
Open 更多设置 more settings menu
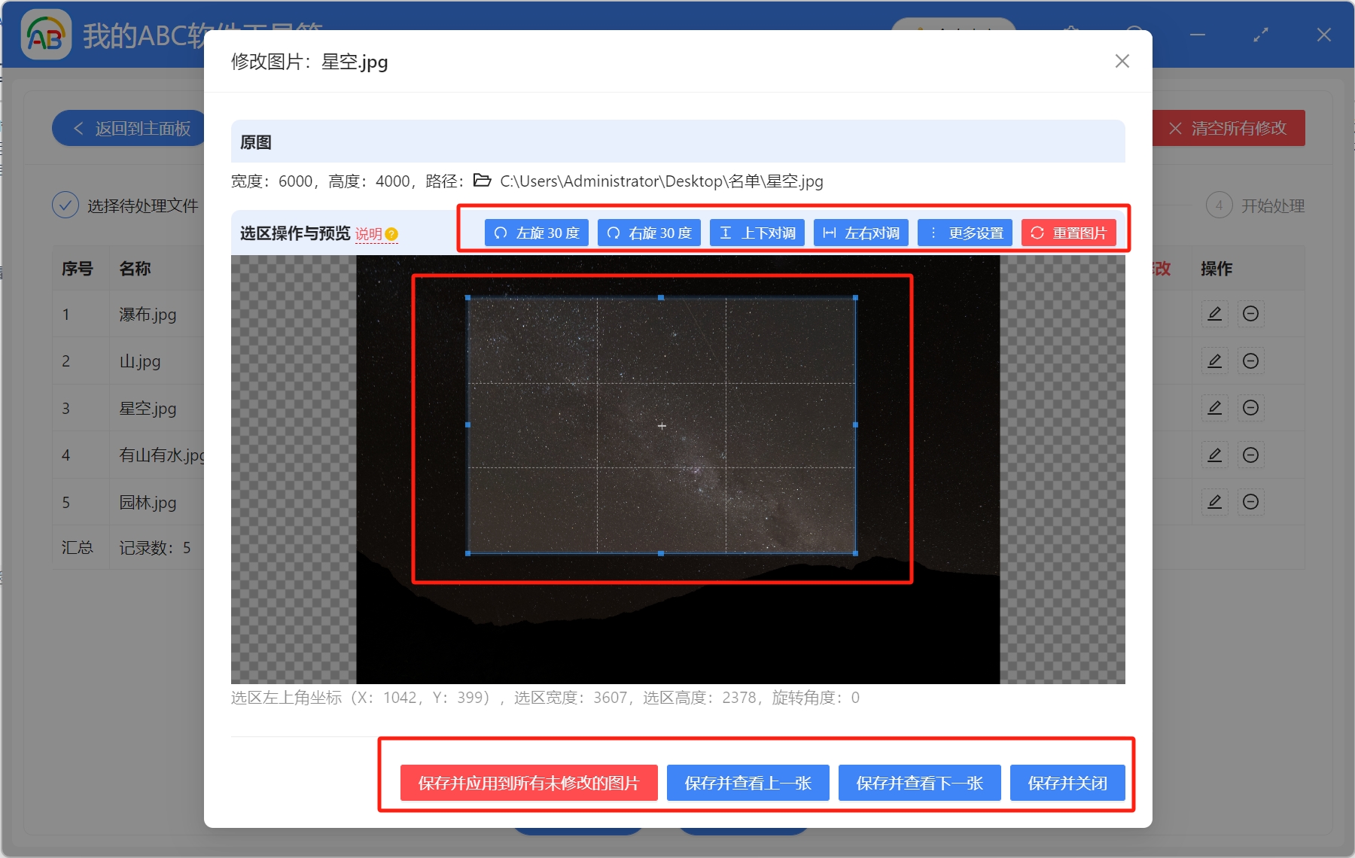point(965,233)
